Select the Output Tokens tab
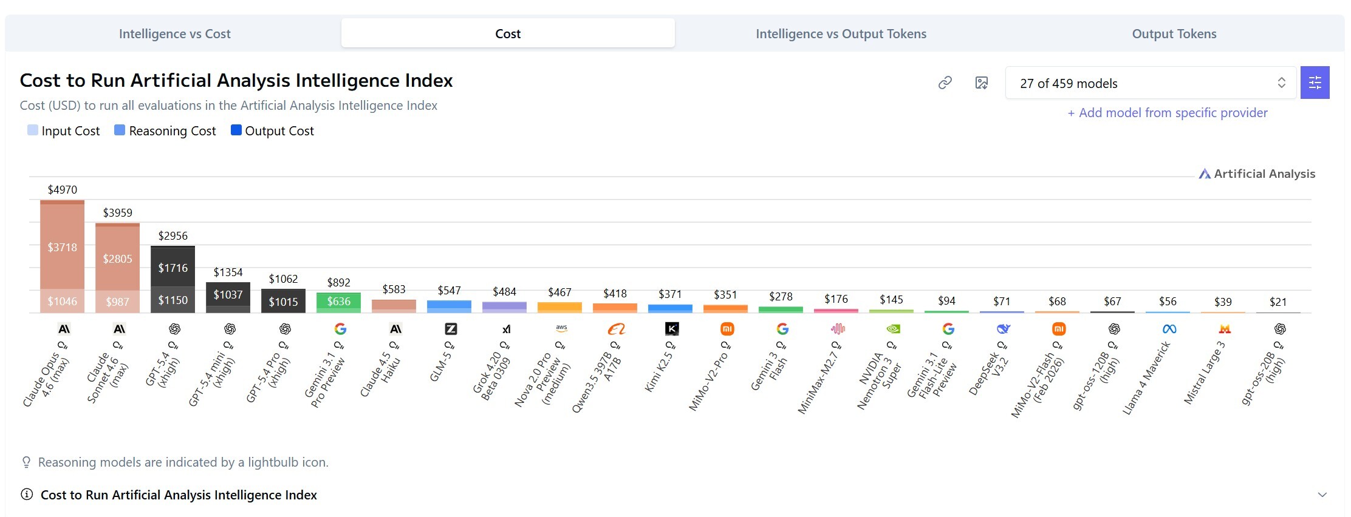 tap(1174, 34)
